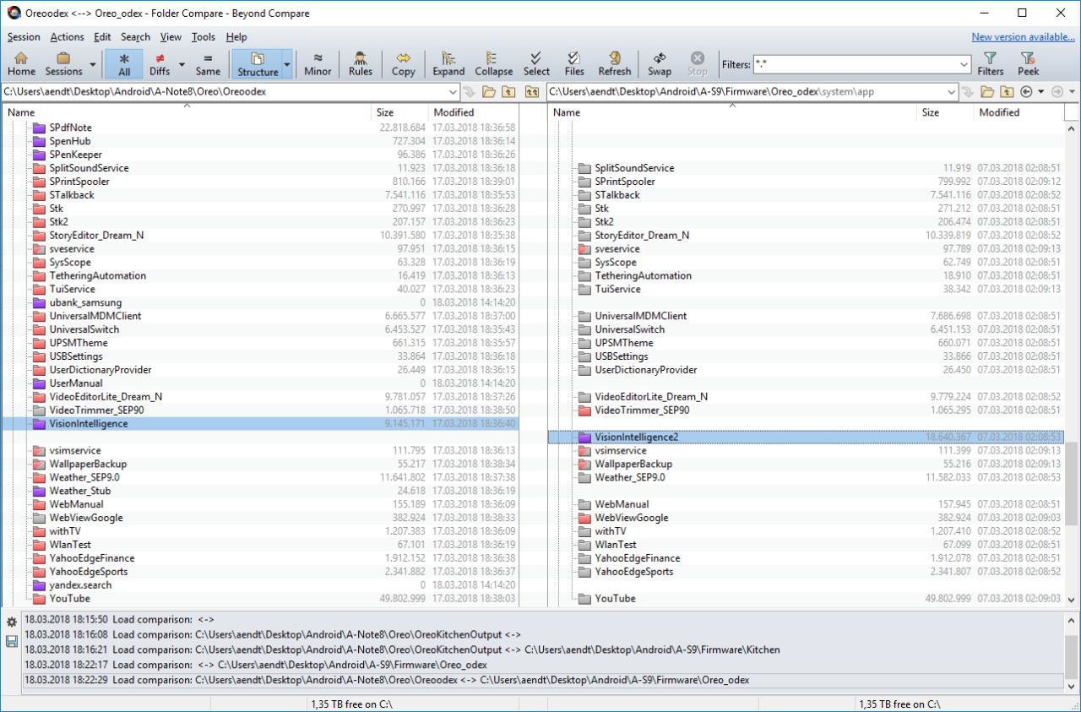Show only Diffs
This screenshot has height=712, width=1081.
(160, 64)
